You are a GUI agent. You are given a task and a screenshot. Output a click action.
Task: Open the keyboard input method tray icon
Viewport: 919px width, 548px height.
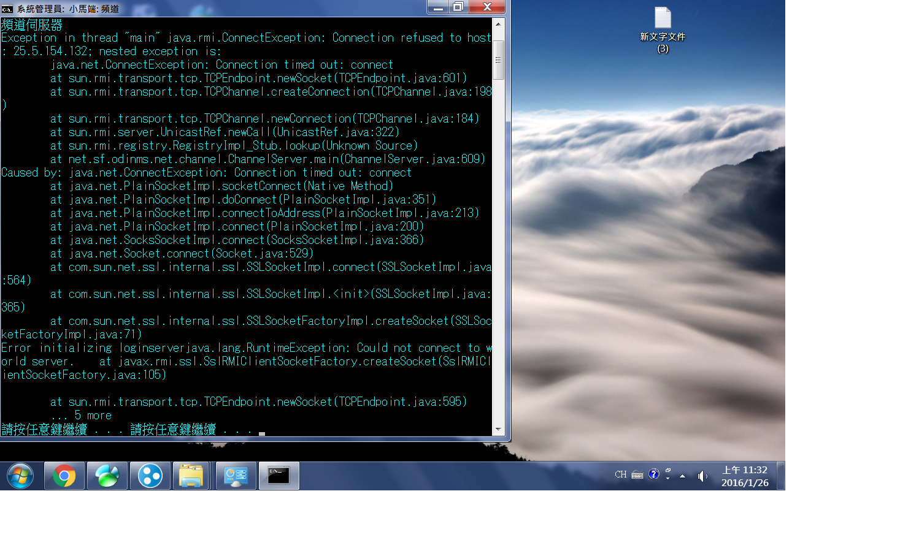(x=637, y=474)
